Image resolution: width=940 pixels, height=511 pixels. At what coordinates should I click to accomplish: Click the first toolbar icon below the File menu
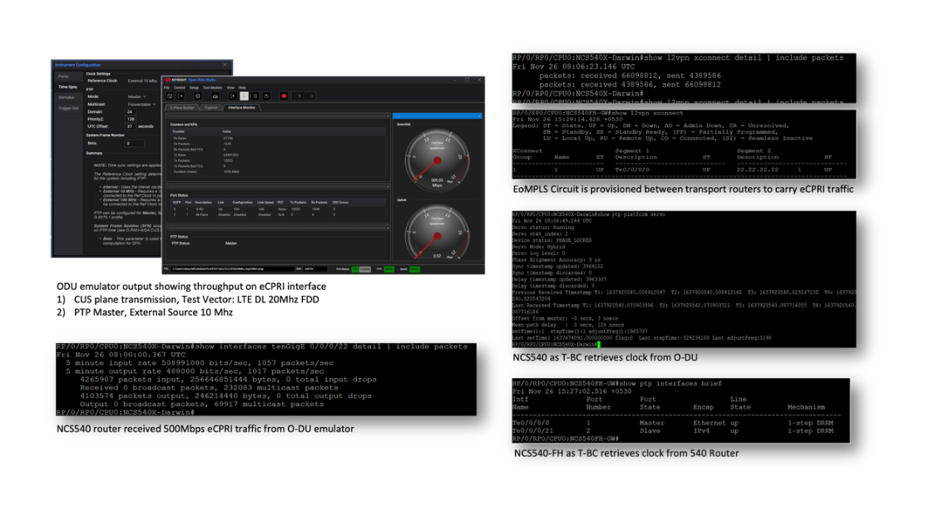point(170,96)
